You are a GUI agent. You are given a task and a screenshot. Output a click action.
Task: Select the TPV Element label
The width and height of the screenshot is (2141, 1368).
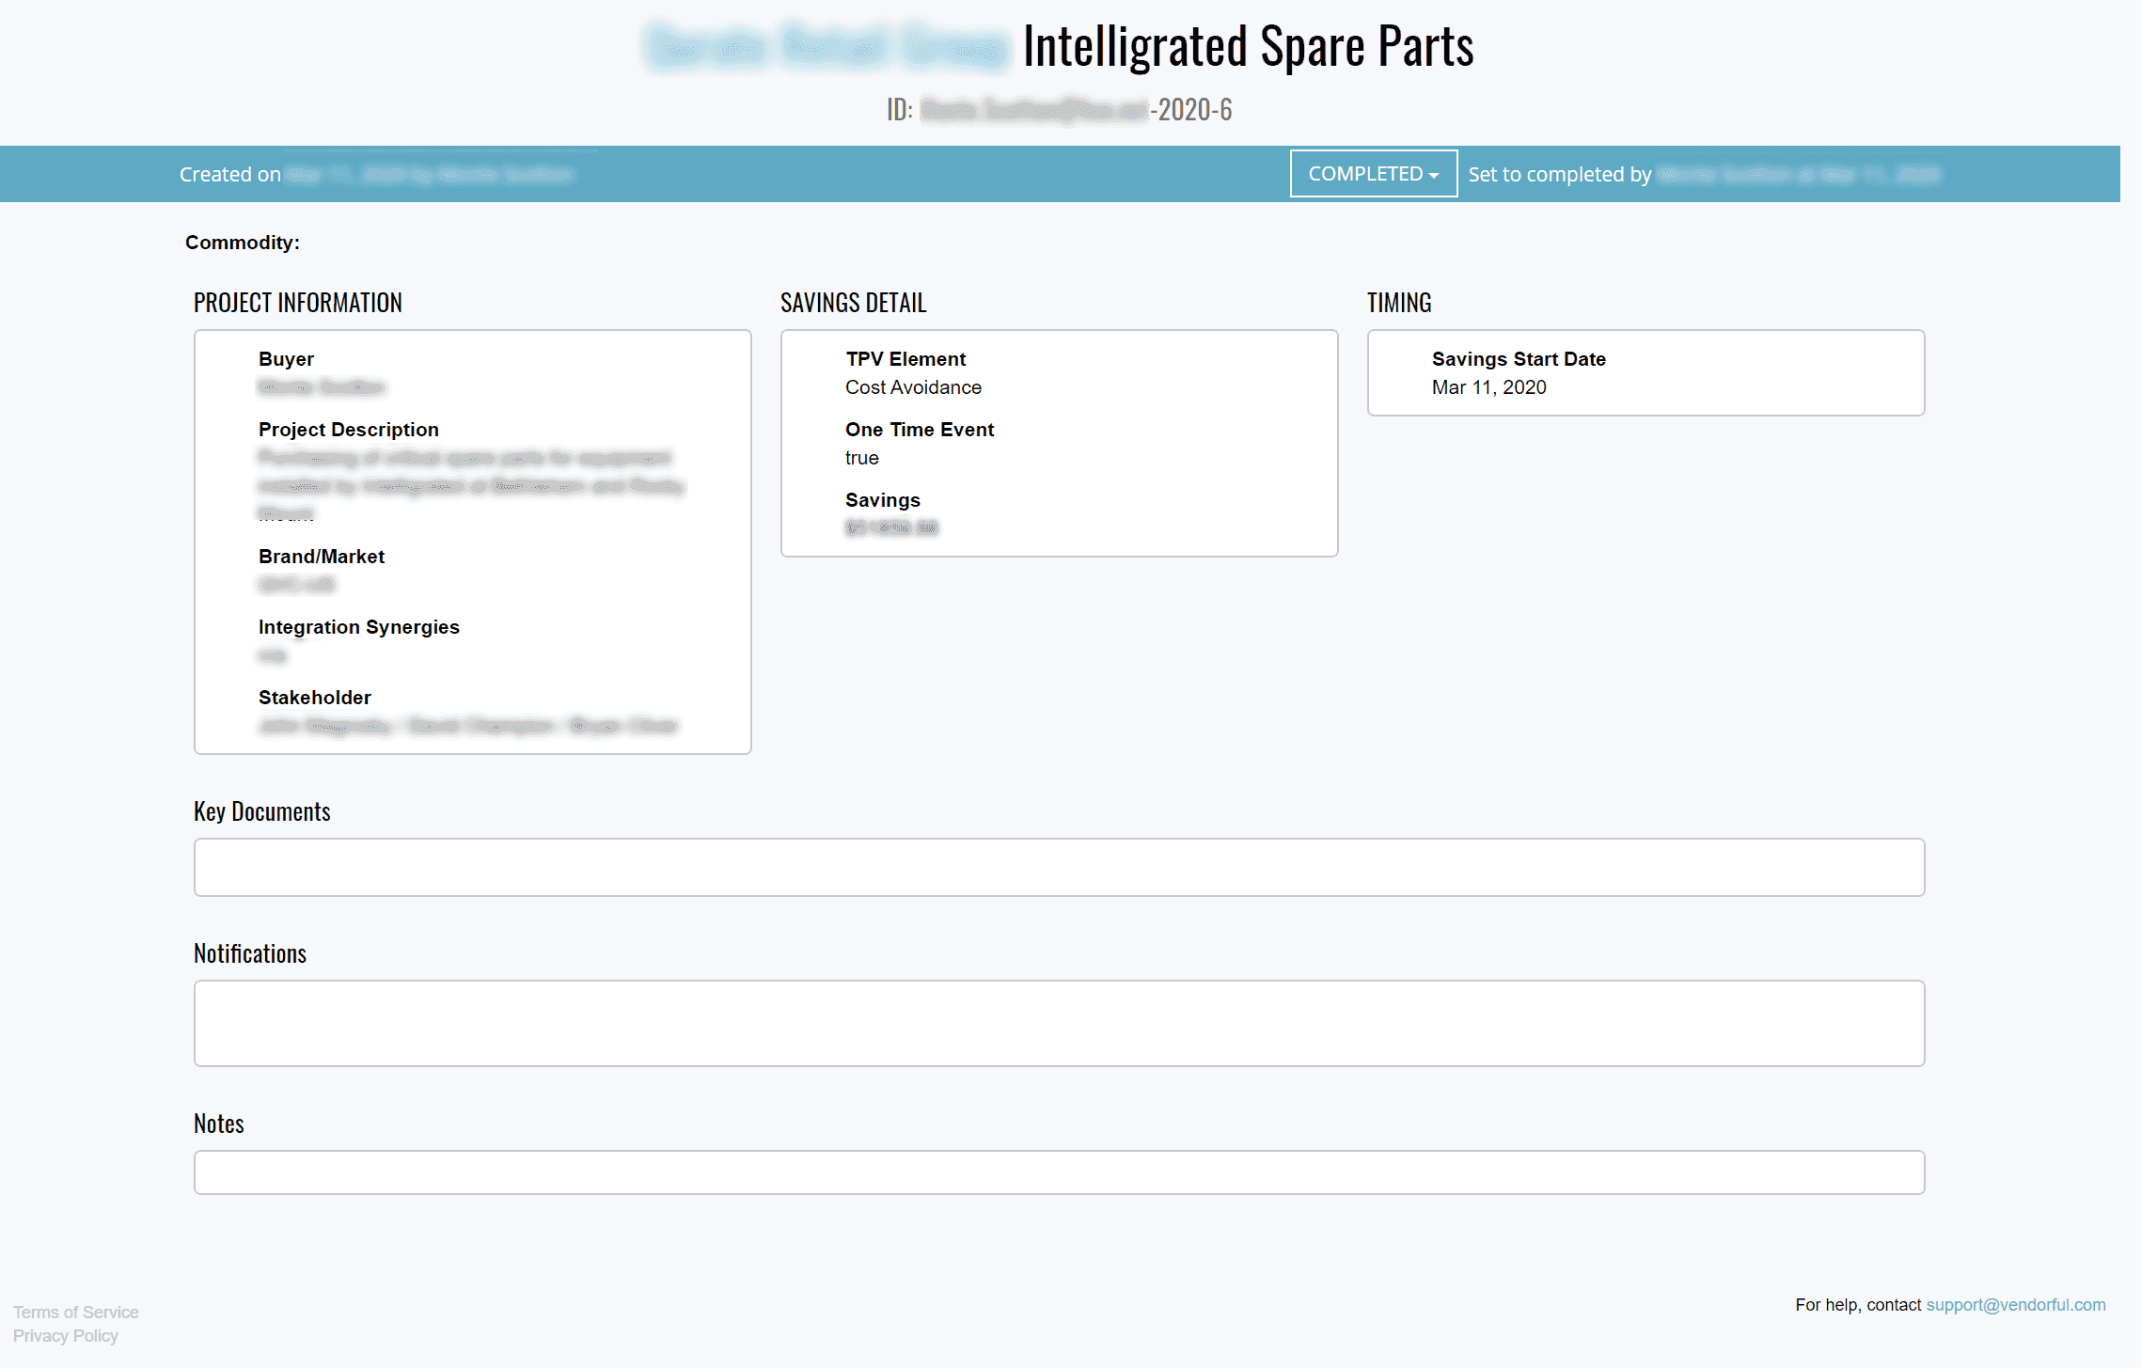(905, 359)
